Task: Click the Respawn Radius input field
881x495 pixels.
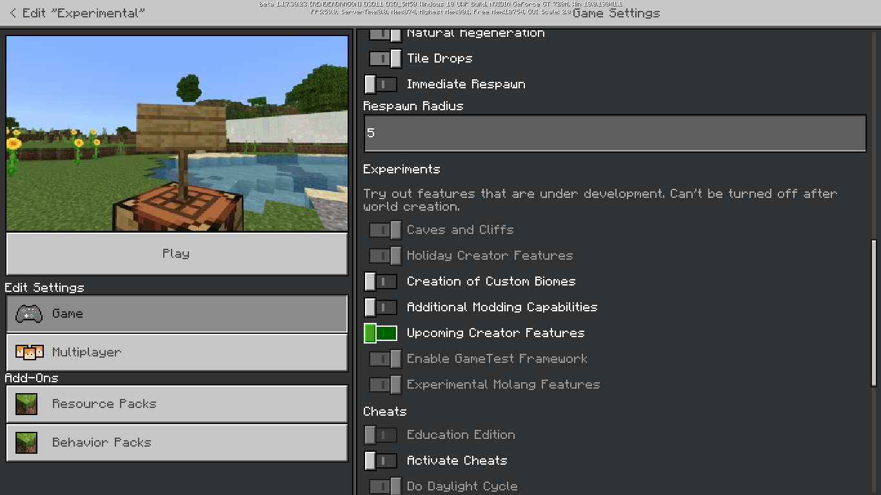Action: (x=615, y=133)
